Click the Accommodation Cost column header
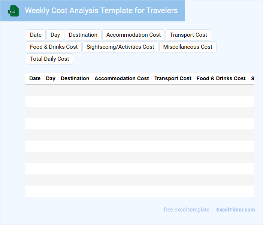 pos(122,78)
